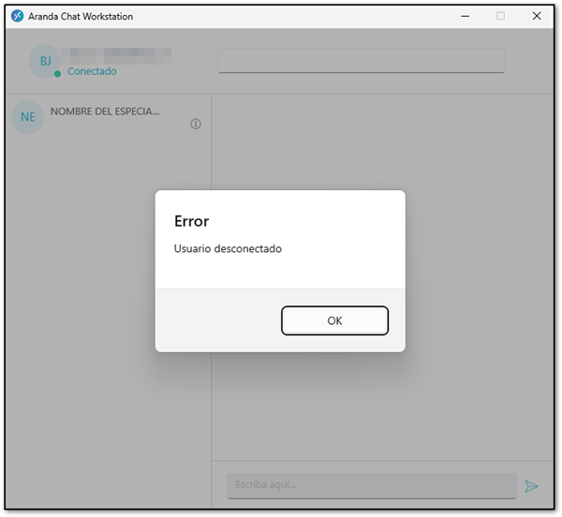Maximize the Aranda Chat Workstation window
The image size is (562, 517).
[500, 16]
